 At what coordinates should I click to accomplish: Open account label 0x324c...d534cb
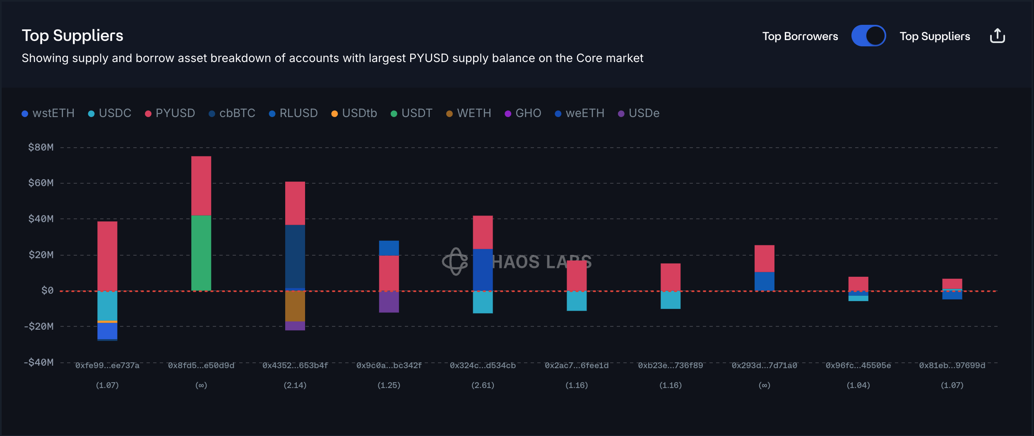(483, 366)
